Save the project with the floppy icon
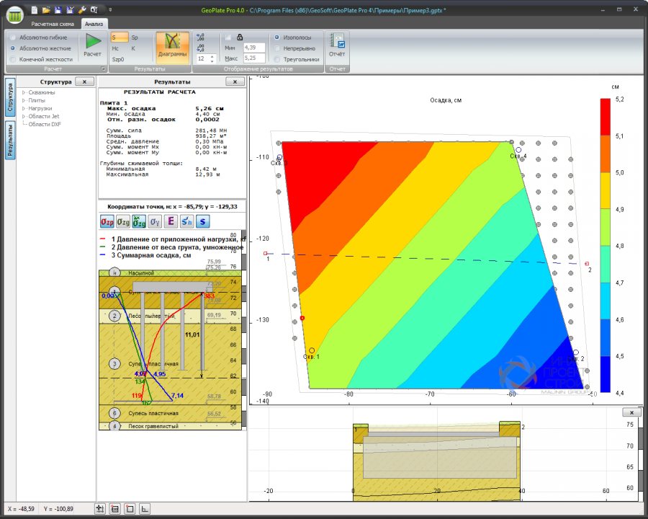 [58, 10]
